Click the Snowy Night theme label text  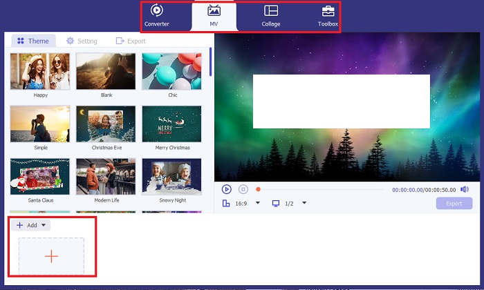pyautogui.click(x=173, y=200)
